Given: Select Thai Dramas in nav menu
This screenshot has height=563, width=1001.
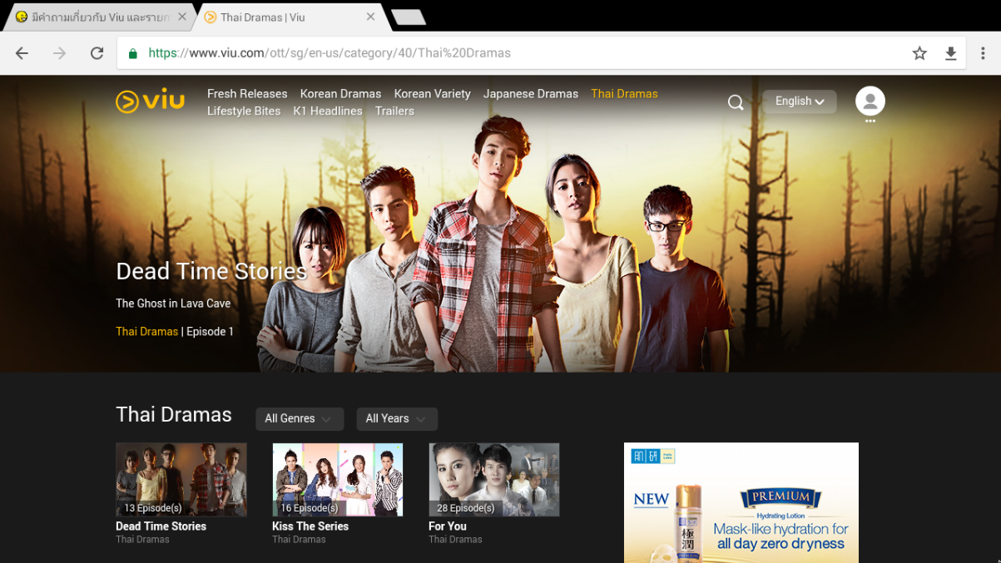Looking at the screenshot, I should [x=624, y=94].
